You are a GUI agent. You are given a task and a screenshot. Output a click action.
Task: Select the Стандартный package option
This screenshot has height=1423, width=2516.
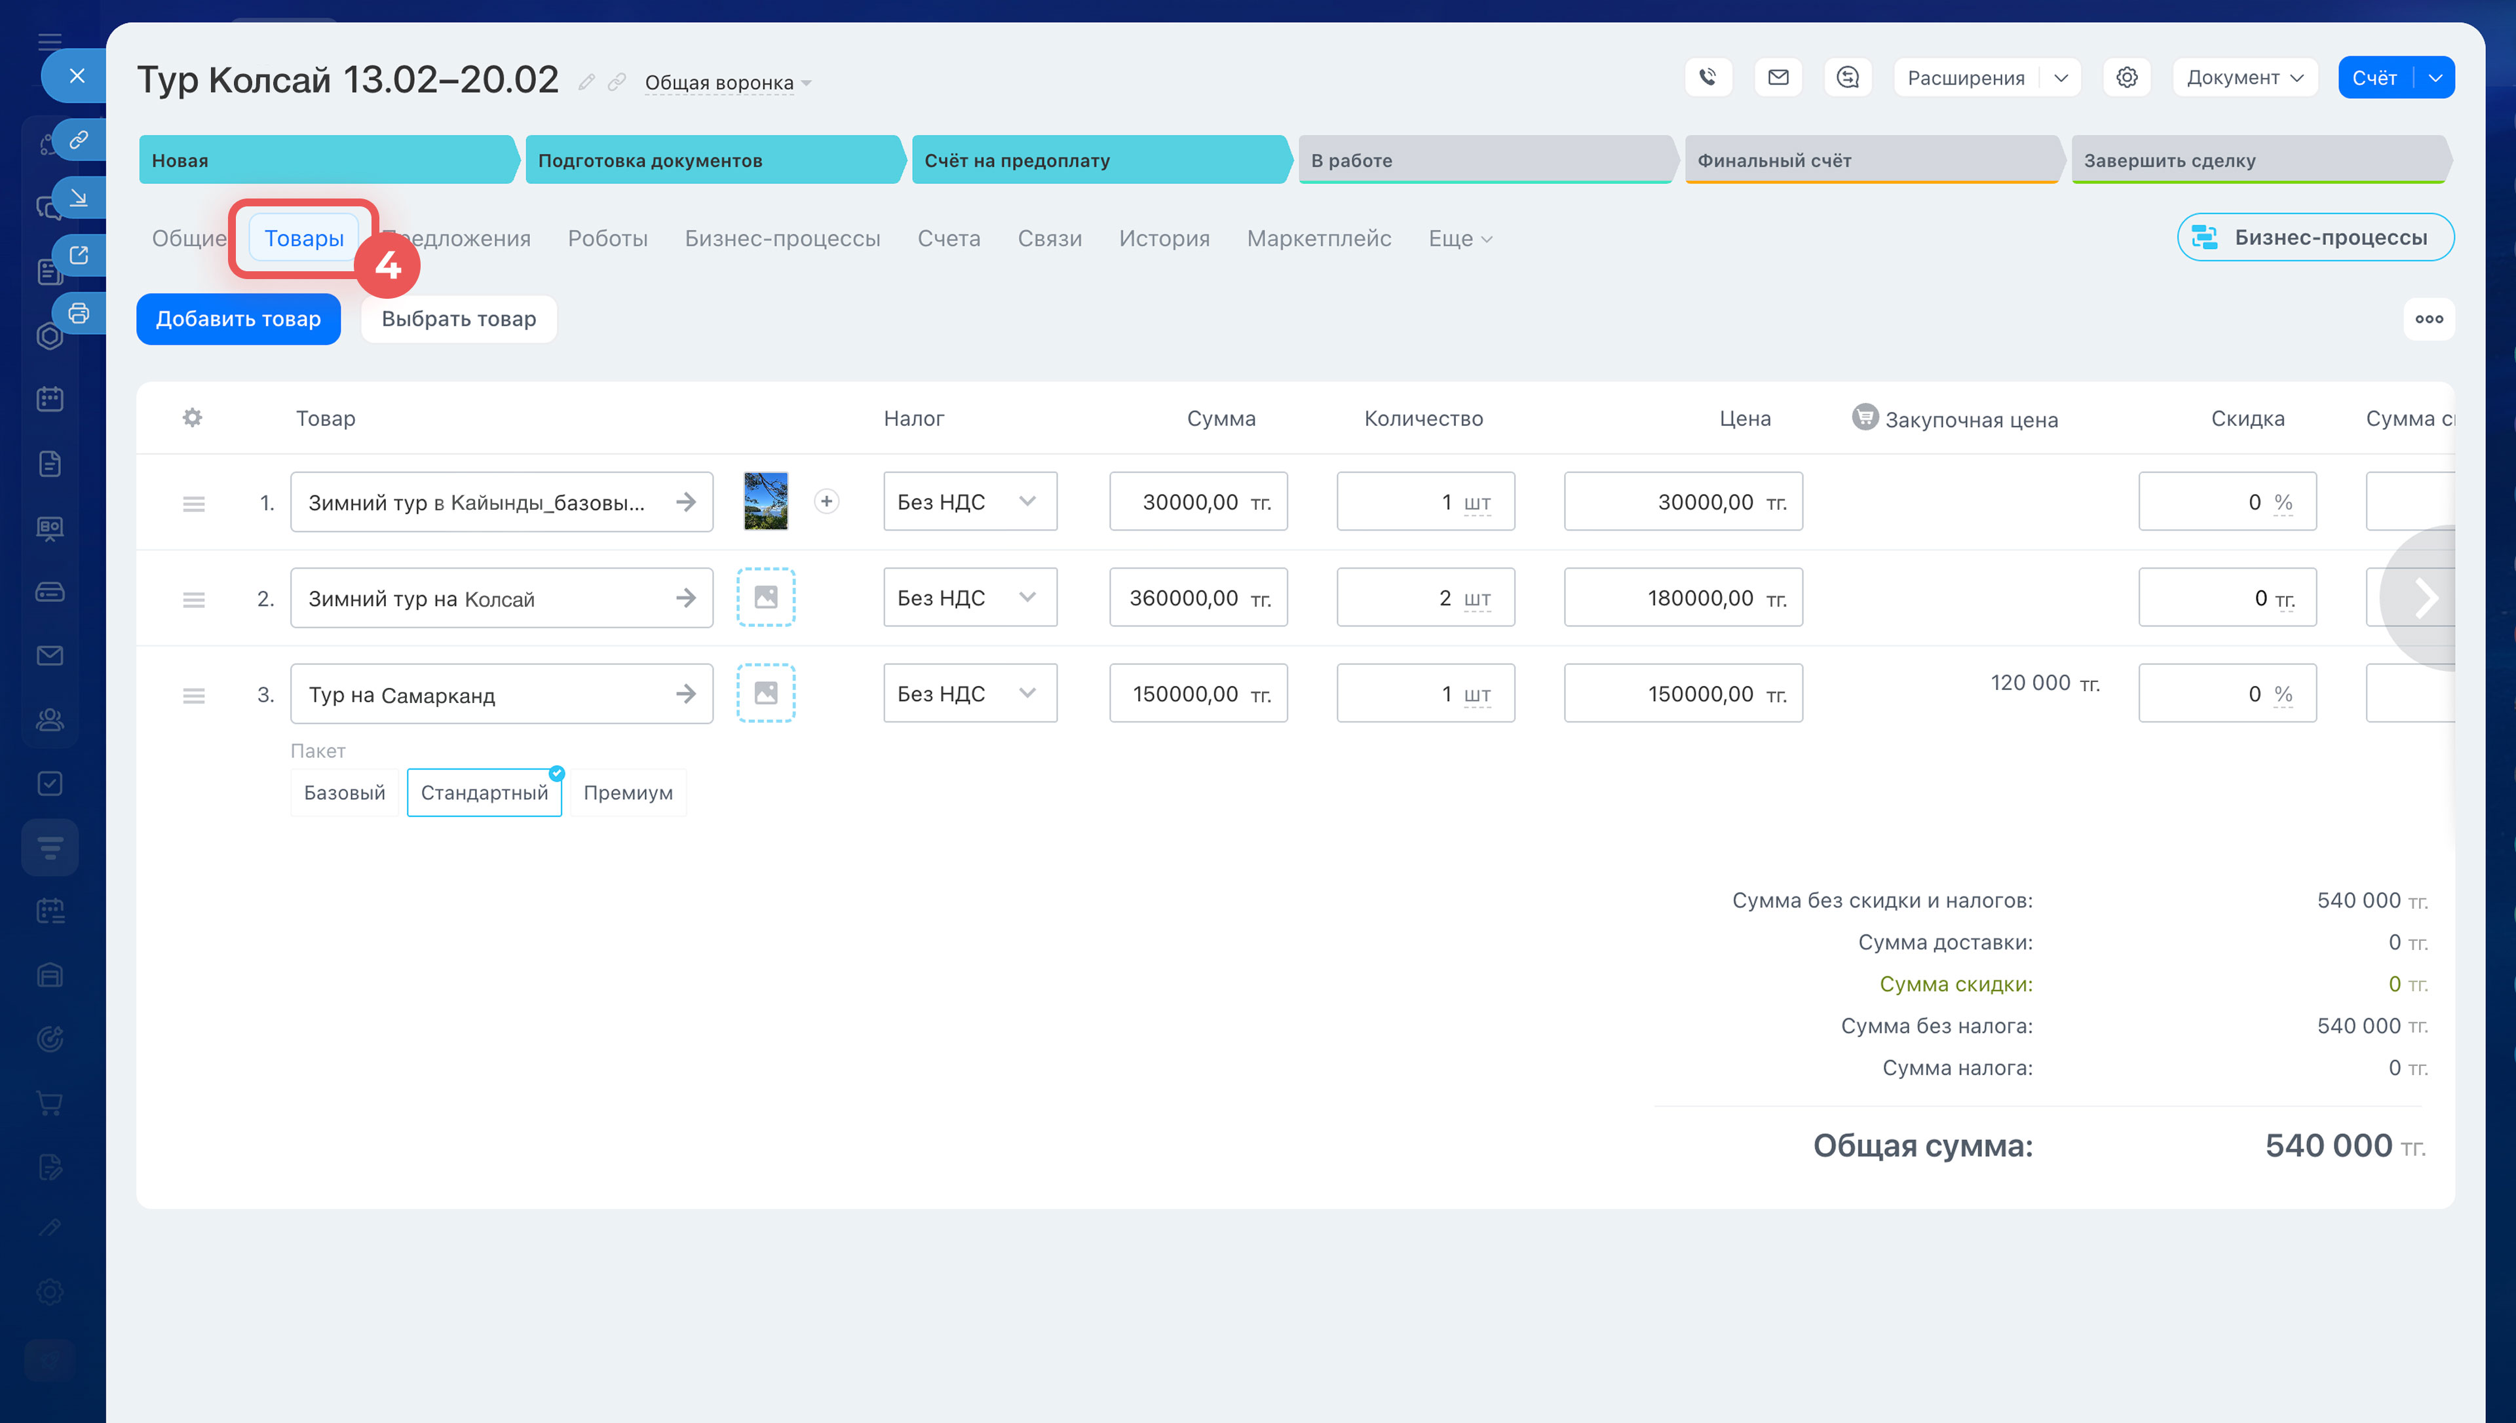pos(484,793)
